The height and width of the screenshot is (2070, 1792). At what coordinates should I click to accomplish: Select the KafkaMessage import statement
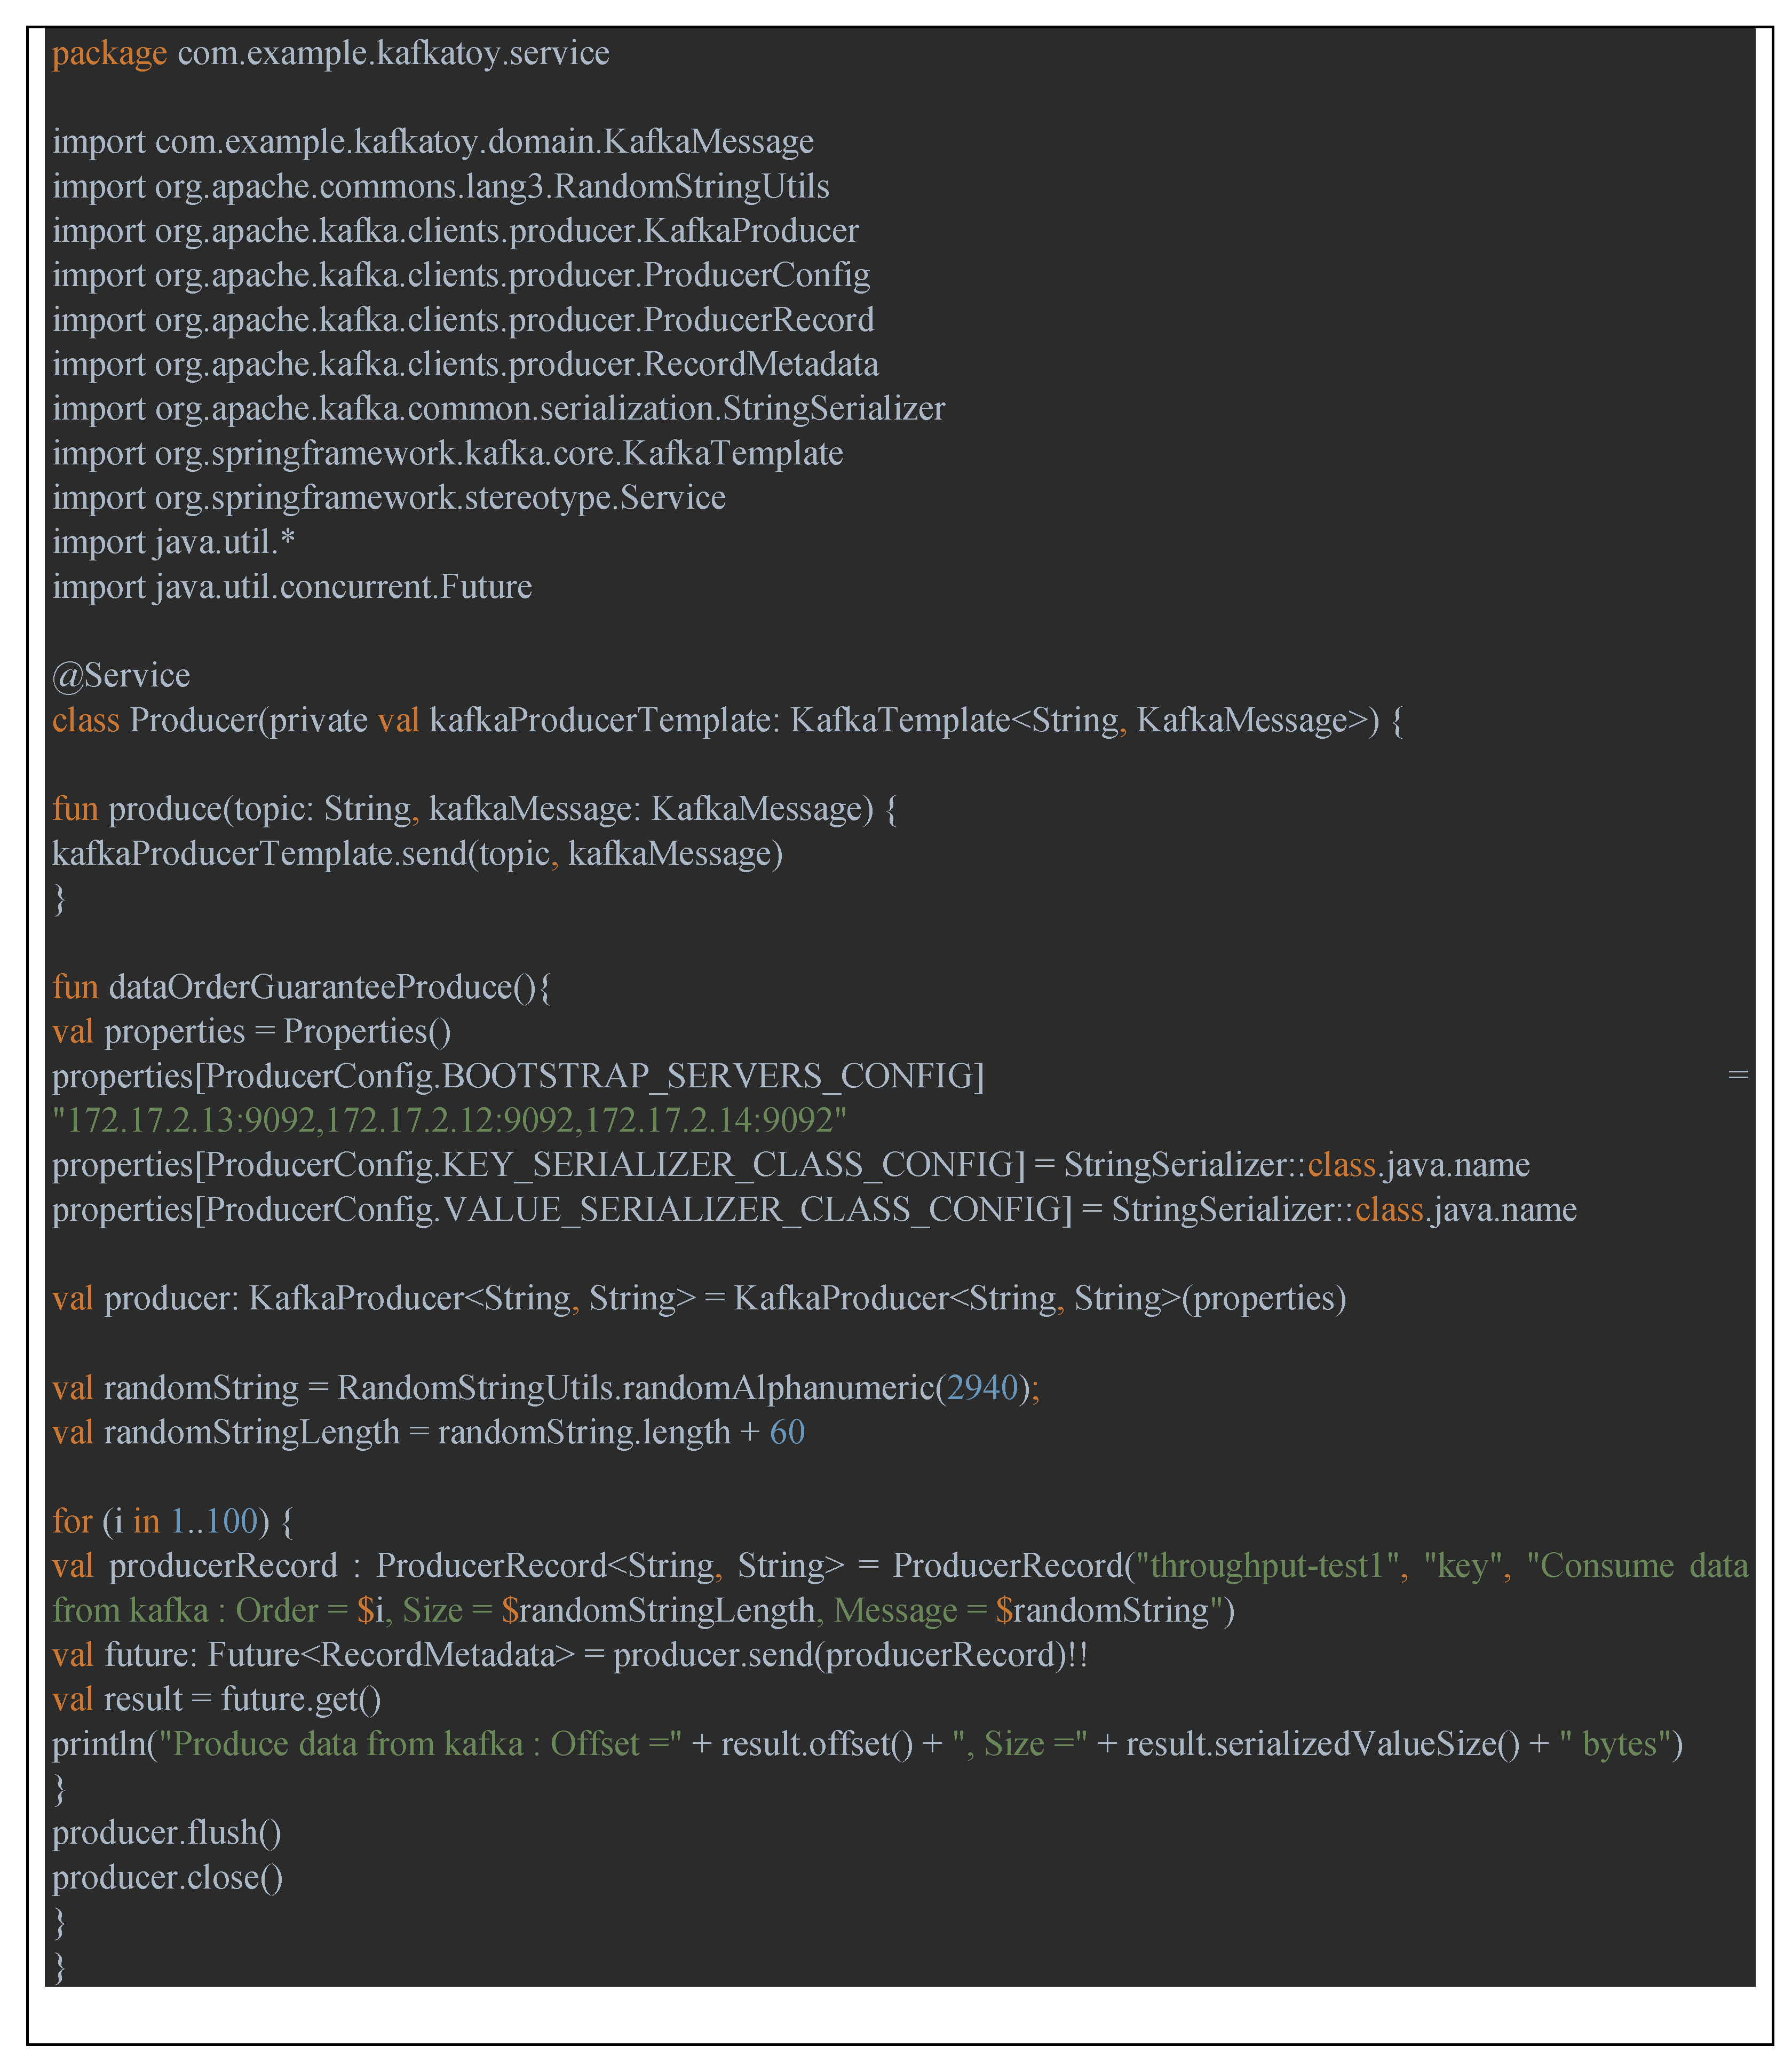(x=430, y=142)
